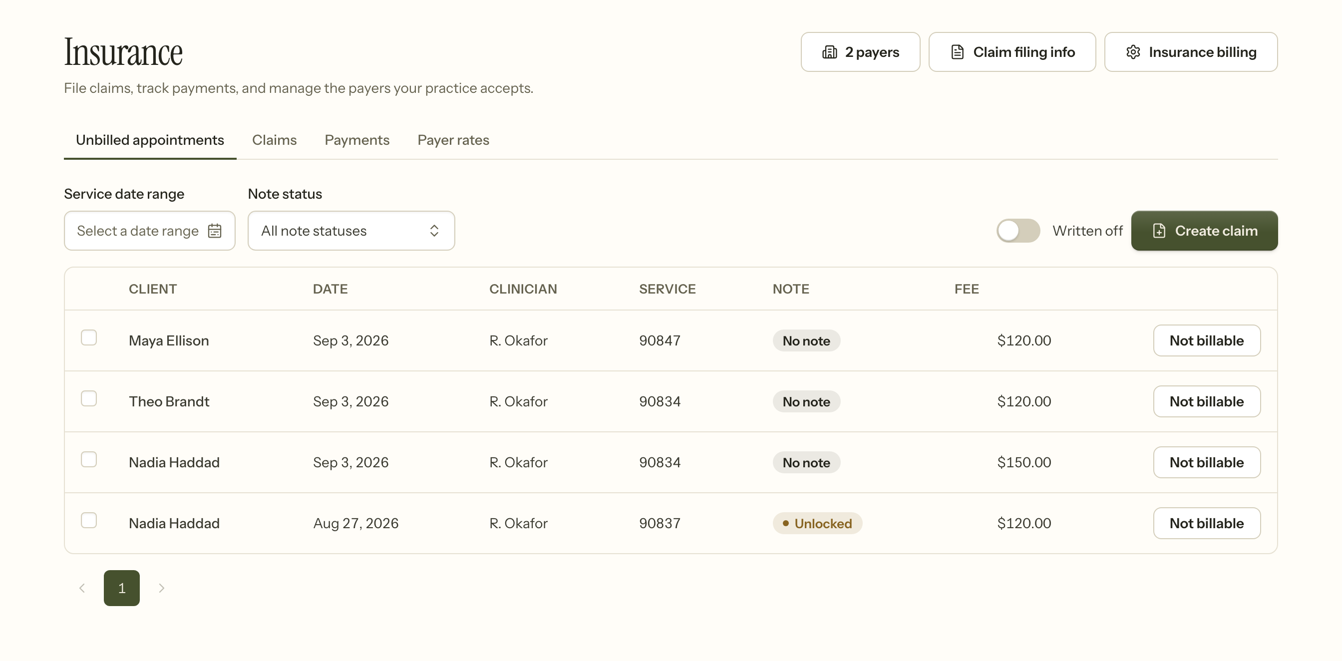Click the calendar icon in date range field
Viewport: 1342px width, 661px height.
point(215,231)
